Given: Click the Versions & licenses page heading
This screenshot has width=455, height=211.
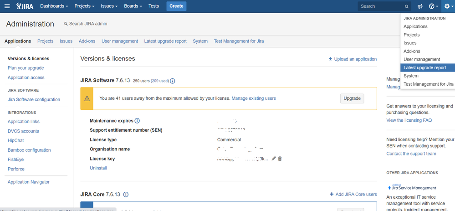Looking at the screenshot, I should [x=107, y=59].
